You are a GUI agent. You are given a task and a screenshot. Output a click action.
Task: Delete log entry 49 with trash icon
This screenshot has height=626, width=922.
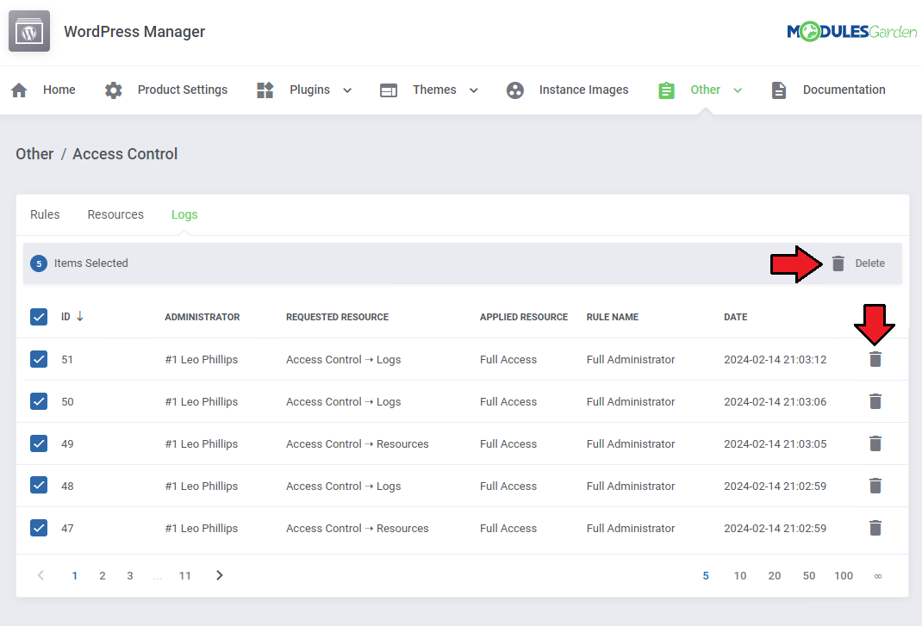(x=875, y=443)
